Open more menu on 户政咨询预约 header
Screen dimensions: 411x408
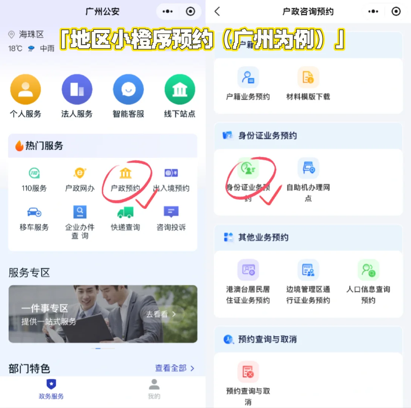pos(373,12)
